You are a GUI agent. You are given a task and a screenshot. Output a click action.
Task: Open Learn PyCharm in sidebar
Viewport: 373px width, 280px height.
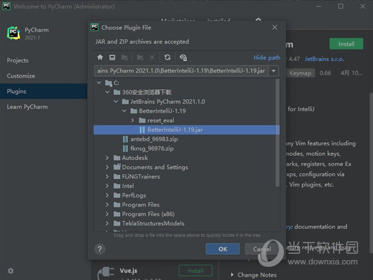tap(27, 107)
